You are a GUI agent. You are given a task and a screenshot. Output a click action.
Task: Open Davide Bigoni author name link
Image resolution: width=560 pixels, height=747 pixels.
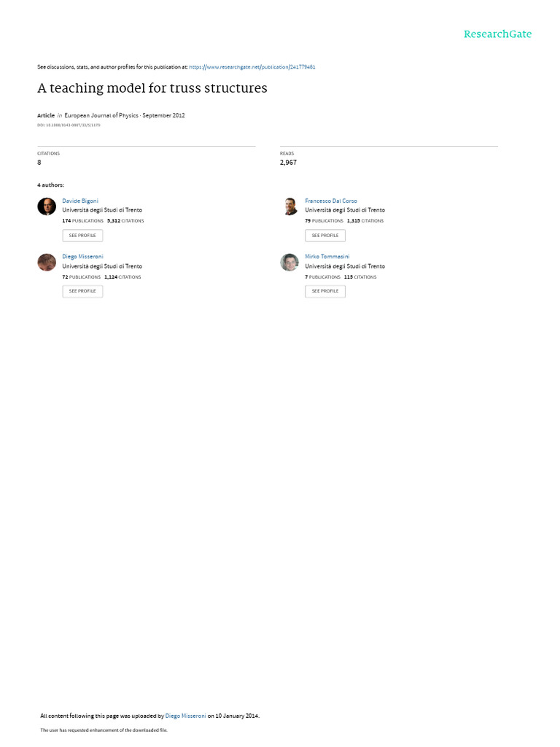[x=80, y=201]
